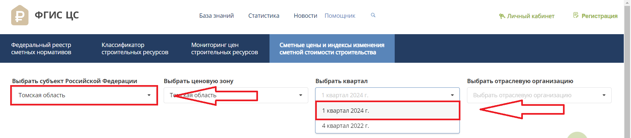The height and width of the screenshot is (138, 631).
Task: Open the База знаний menu item
Action: pyautogui.click(x=216, y=16)
